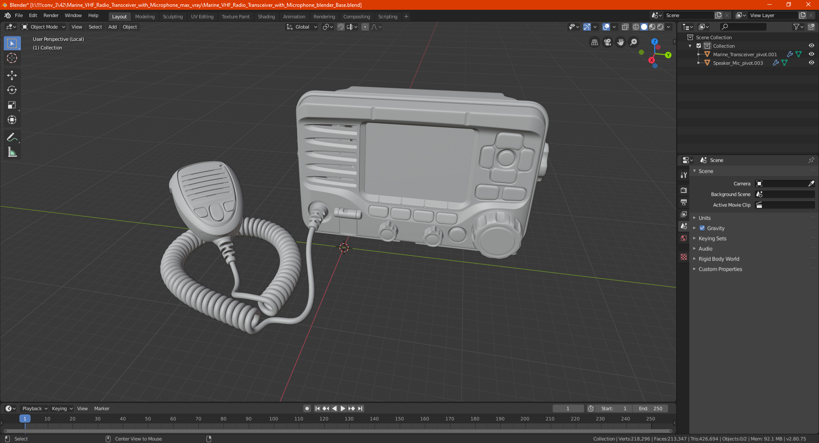Toggle viewport overlays button
The image size is (819, 443).
606,27
